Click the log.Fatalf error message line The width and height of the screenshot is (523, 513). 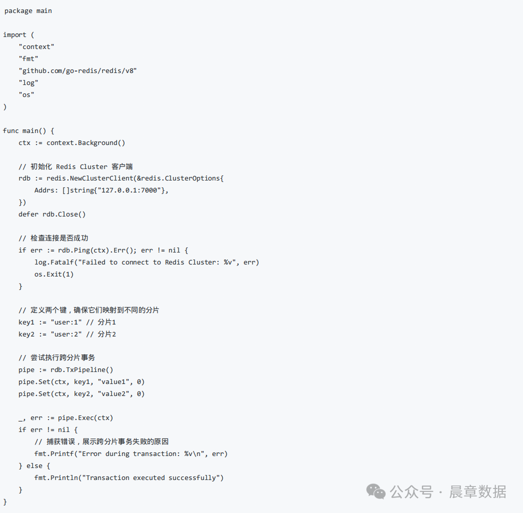coord(146,262)
